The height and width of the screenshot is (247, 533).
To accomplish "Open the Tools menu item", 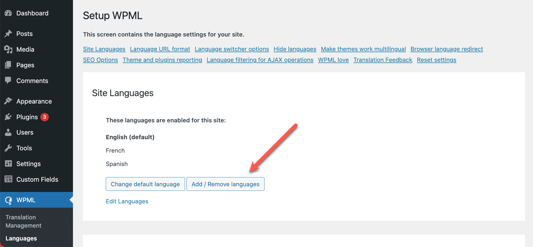I will click(36, 148).
